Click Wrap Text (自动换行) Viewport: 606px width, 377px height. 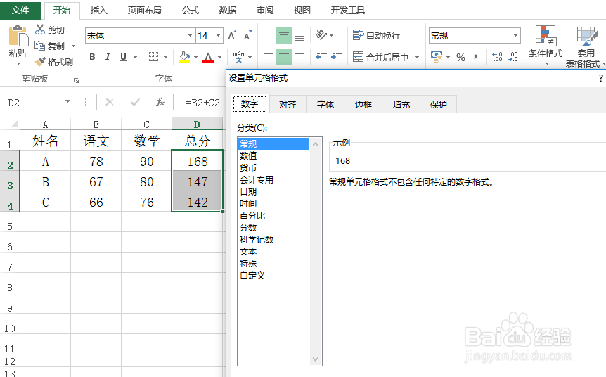pyautogui.click(x=376, y=36)
